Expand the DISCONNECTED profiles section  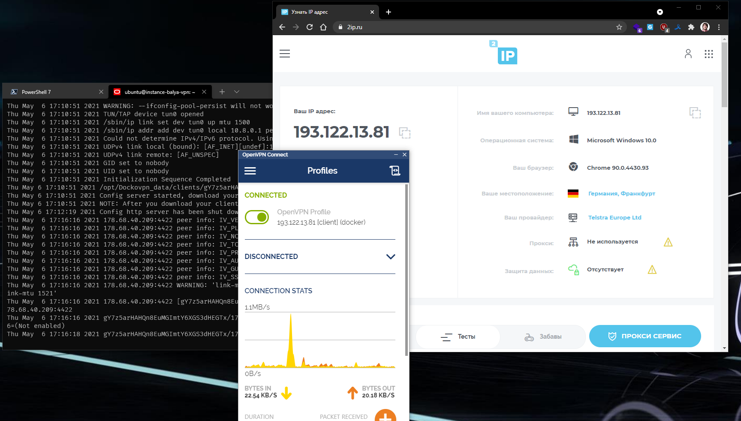pos(390,257)
